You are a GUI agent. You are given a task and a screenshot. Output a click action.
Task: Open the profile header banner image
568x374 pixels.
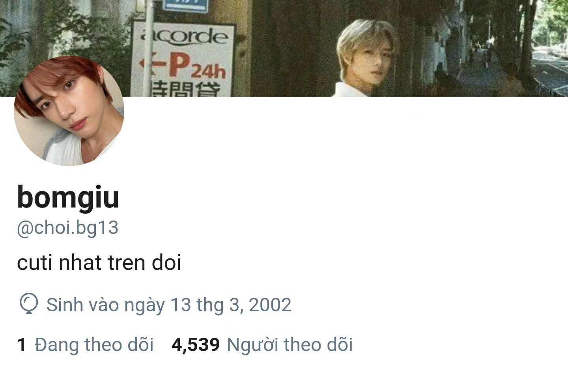click(284, 48)
